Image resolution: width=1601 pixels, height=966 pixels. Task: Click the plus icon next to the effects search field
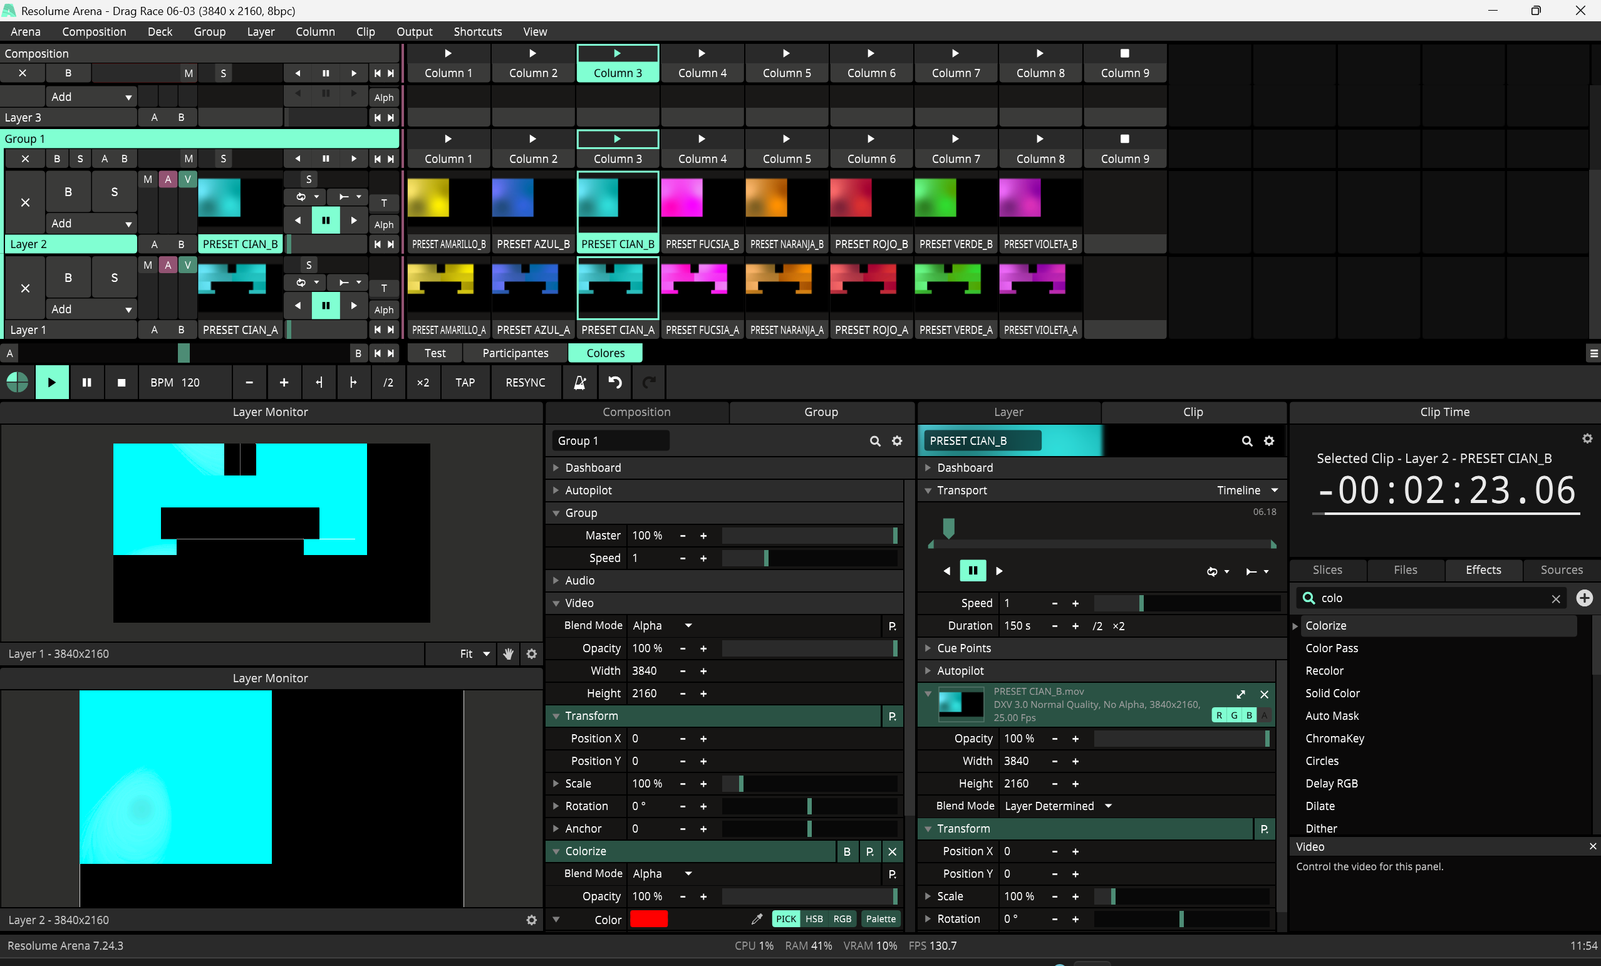coord(1584,598)
